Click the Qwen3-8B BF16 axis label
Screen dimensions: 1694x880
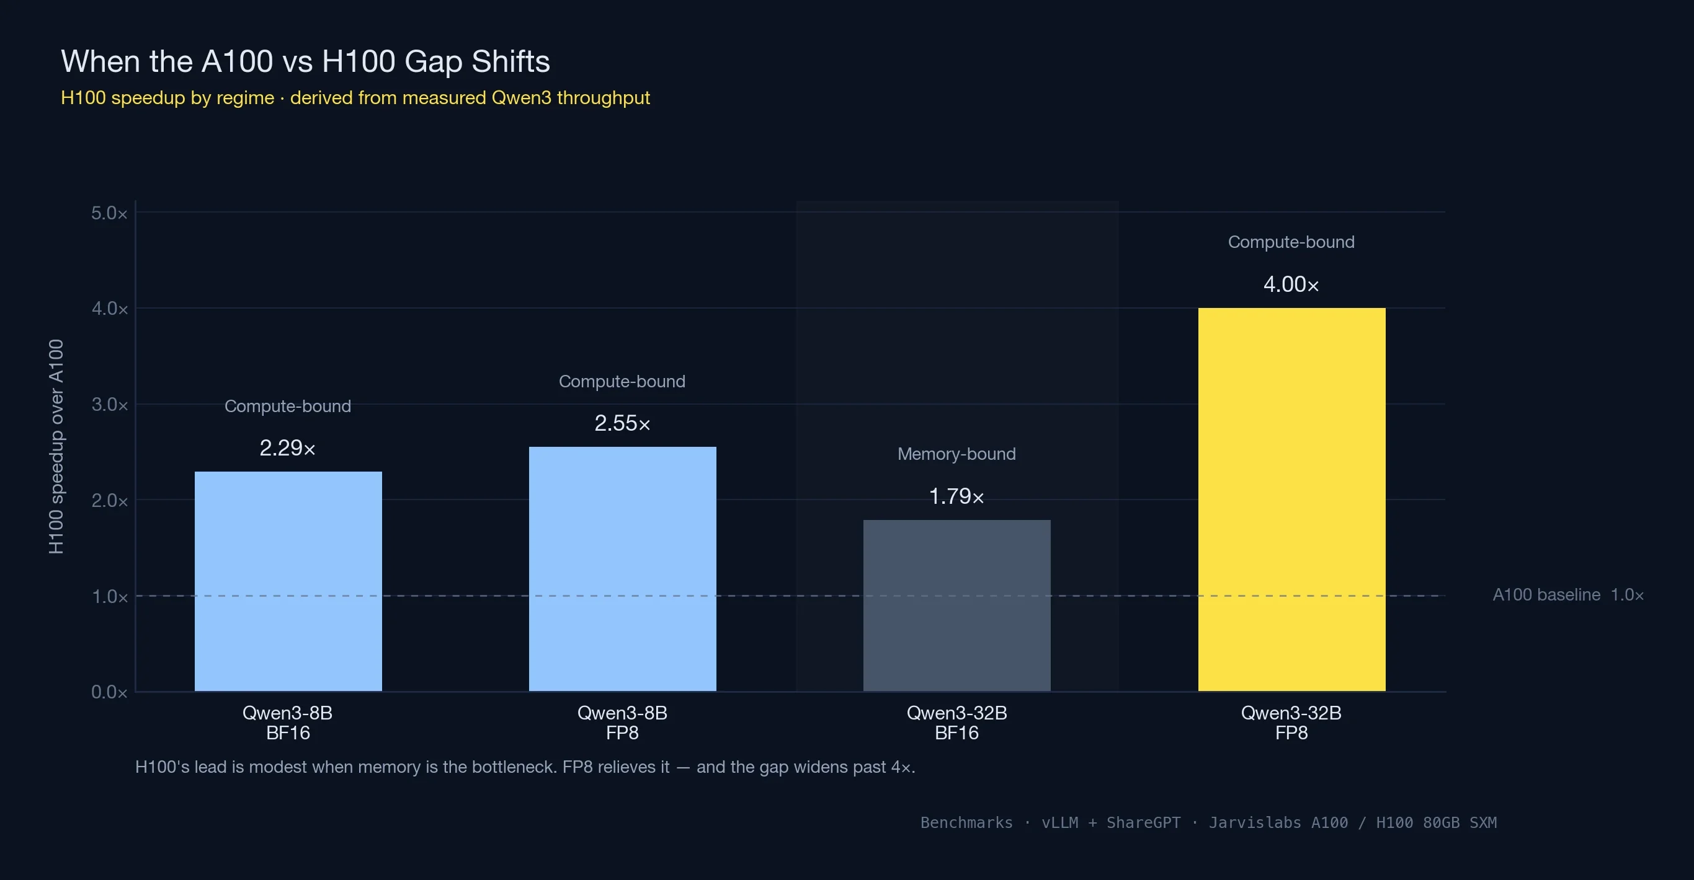287,722
